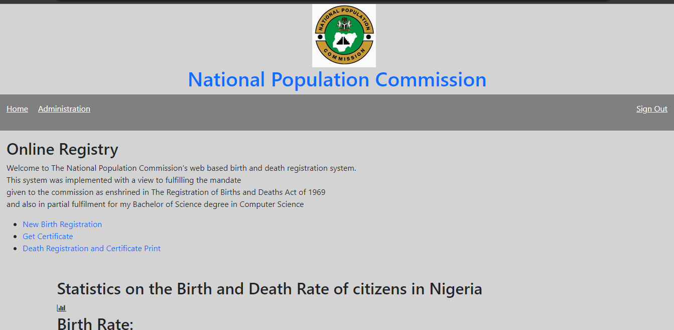Click the text about fulfilling the mandate

[124, 180]
